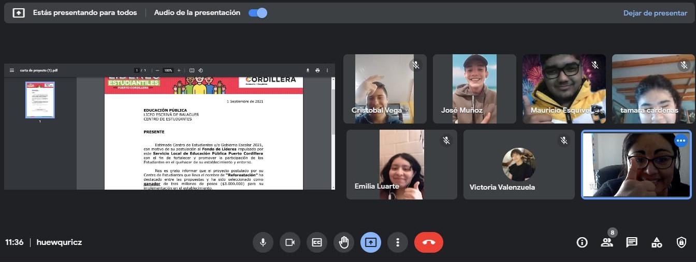Viewport: 696px width, 262px height.
Task: Open the activities panel
Action: (656, 242)
